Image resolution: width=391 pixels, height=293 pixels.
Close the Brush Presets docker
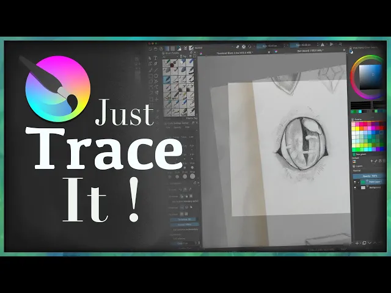click(194, 52)
